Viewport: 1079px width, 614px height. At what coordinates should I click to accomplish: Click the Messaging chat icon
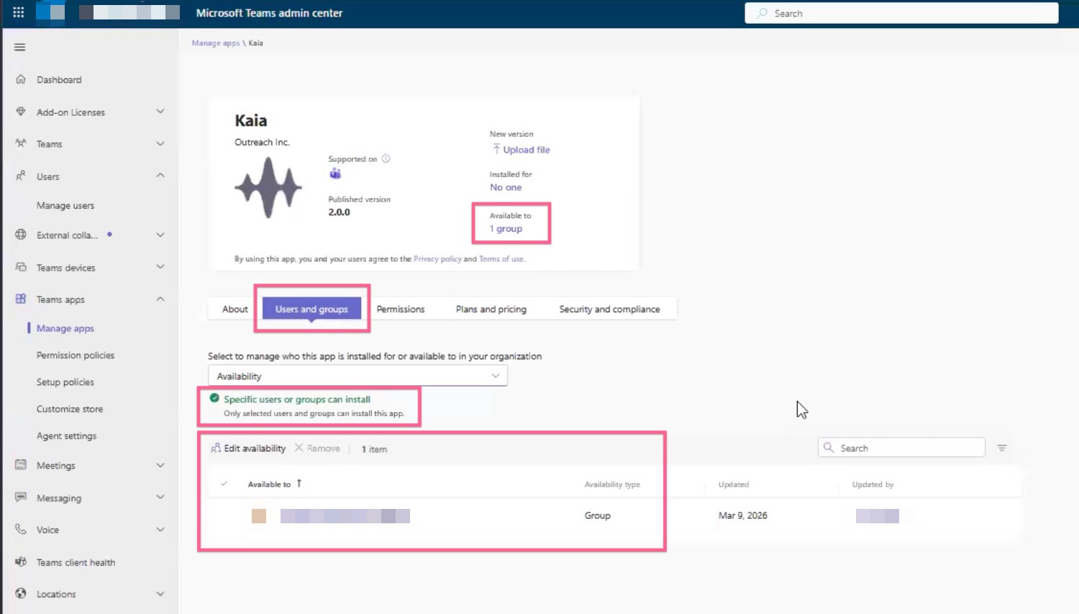tap(21, 497)
